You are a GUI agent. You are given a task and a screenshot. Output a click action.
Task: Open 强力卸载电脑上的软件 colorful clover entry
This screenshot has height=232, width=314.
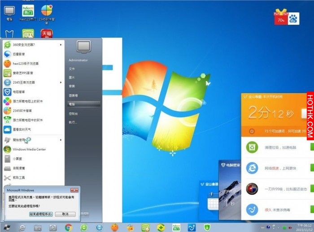33,101
